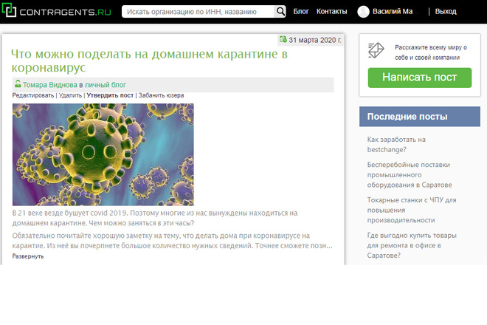Screen dimensions: 487x325
Task: Click Редактировать to edit the post
Action: (33, 95)
